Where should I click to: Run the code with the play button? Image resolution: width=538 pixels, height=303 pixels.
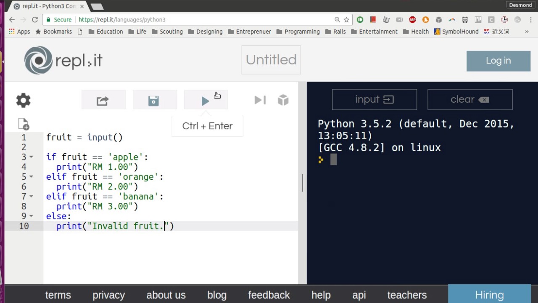click(x=205, y=101)
